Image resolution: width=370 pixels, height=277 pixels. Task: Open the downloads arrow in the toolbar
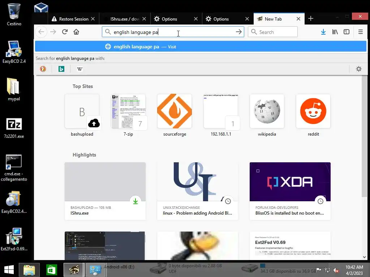(x=323, y=32)
